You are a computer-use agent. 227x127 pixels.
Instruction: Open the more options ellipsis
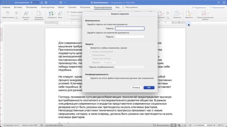pos(65,2)
